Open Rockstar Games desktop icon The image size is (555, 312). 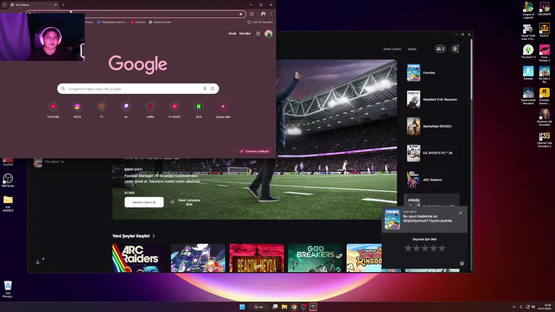click(545, 96)
